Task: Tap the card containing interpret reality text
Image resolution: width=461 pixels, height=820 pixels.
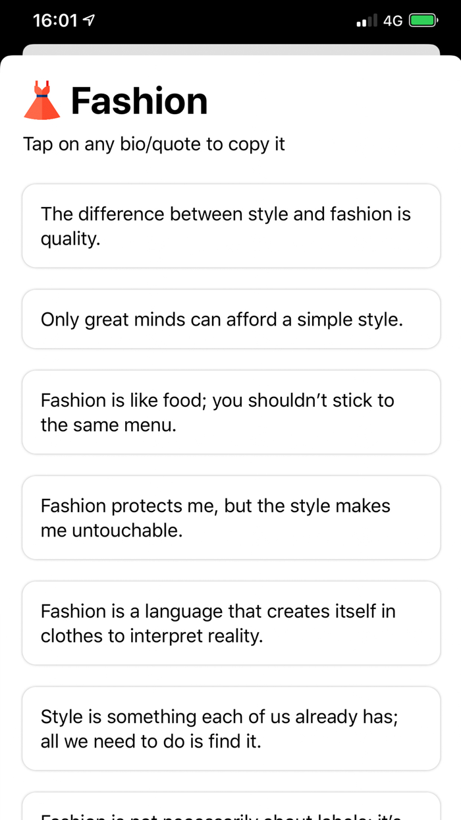Action: coord(230,623)
